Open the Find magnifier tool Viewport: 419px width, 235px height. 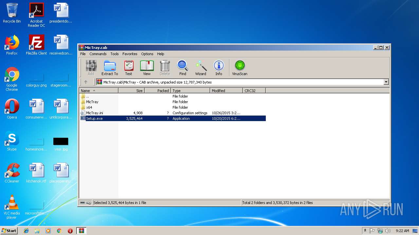183,68
